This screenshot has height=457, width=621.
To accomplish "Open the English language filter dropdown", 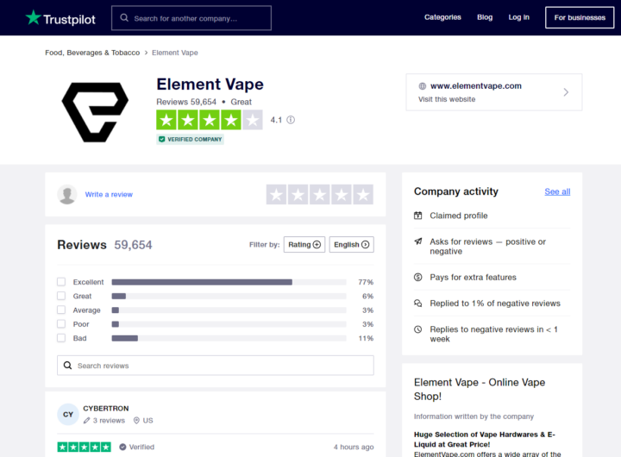I will click(x=351, y=244).
